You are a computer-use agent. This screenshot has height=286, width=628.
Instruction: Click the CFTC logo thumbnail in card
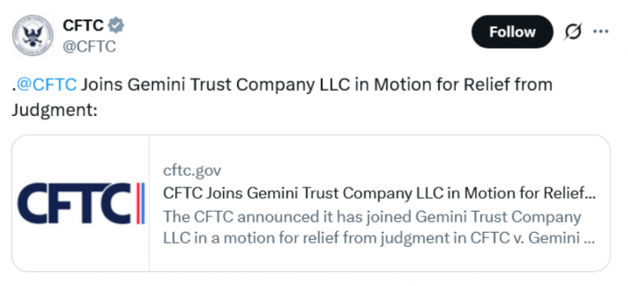coord(81,203)
